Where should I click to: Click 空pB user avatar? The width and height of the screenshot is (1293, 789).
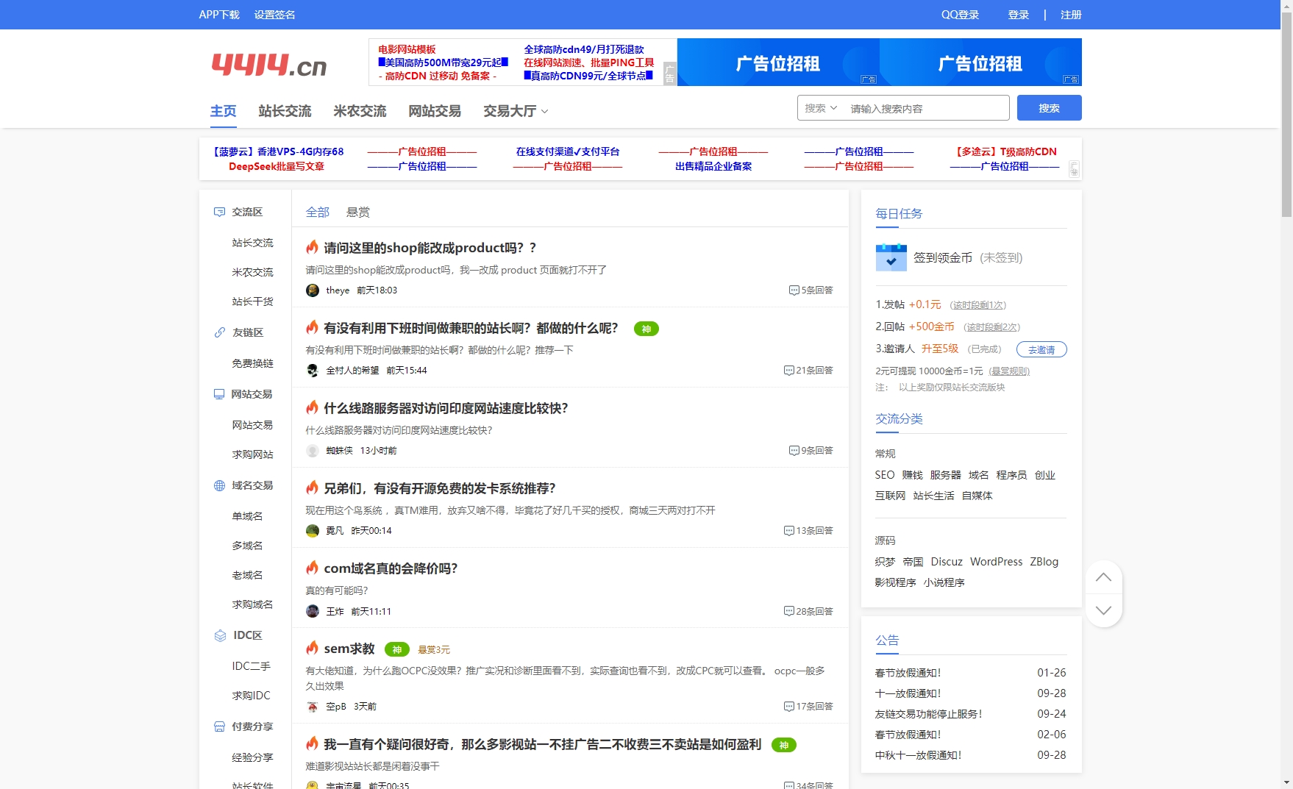click(x=313, y=707)
